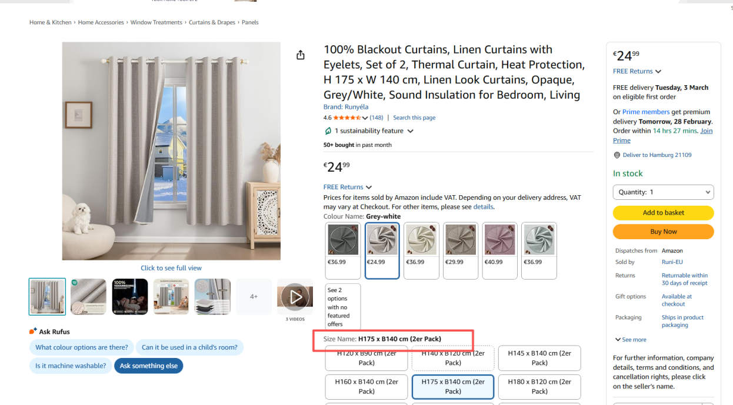Viewport: 733px width, 405px height.
Task: Expand the sustainability feature details
Action: 410,131
